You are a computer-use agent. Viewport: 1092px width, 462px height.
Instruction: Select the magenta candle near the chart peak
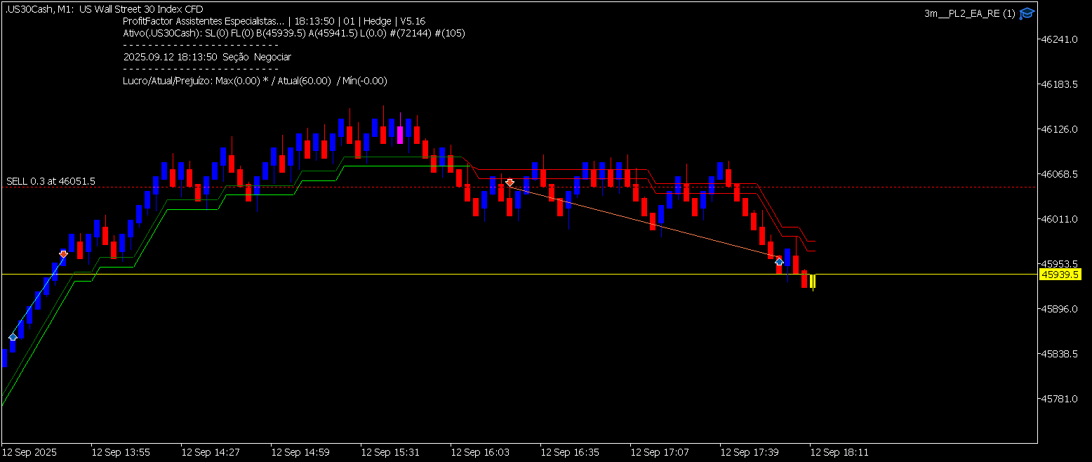click(x=400, y=134)
